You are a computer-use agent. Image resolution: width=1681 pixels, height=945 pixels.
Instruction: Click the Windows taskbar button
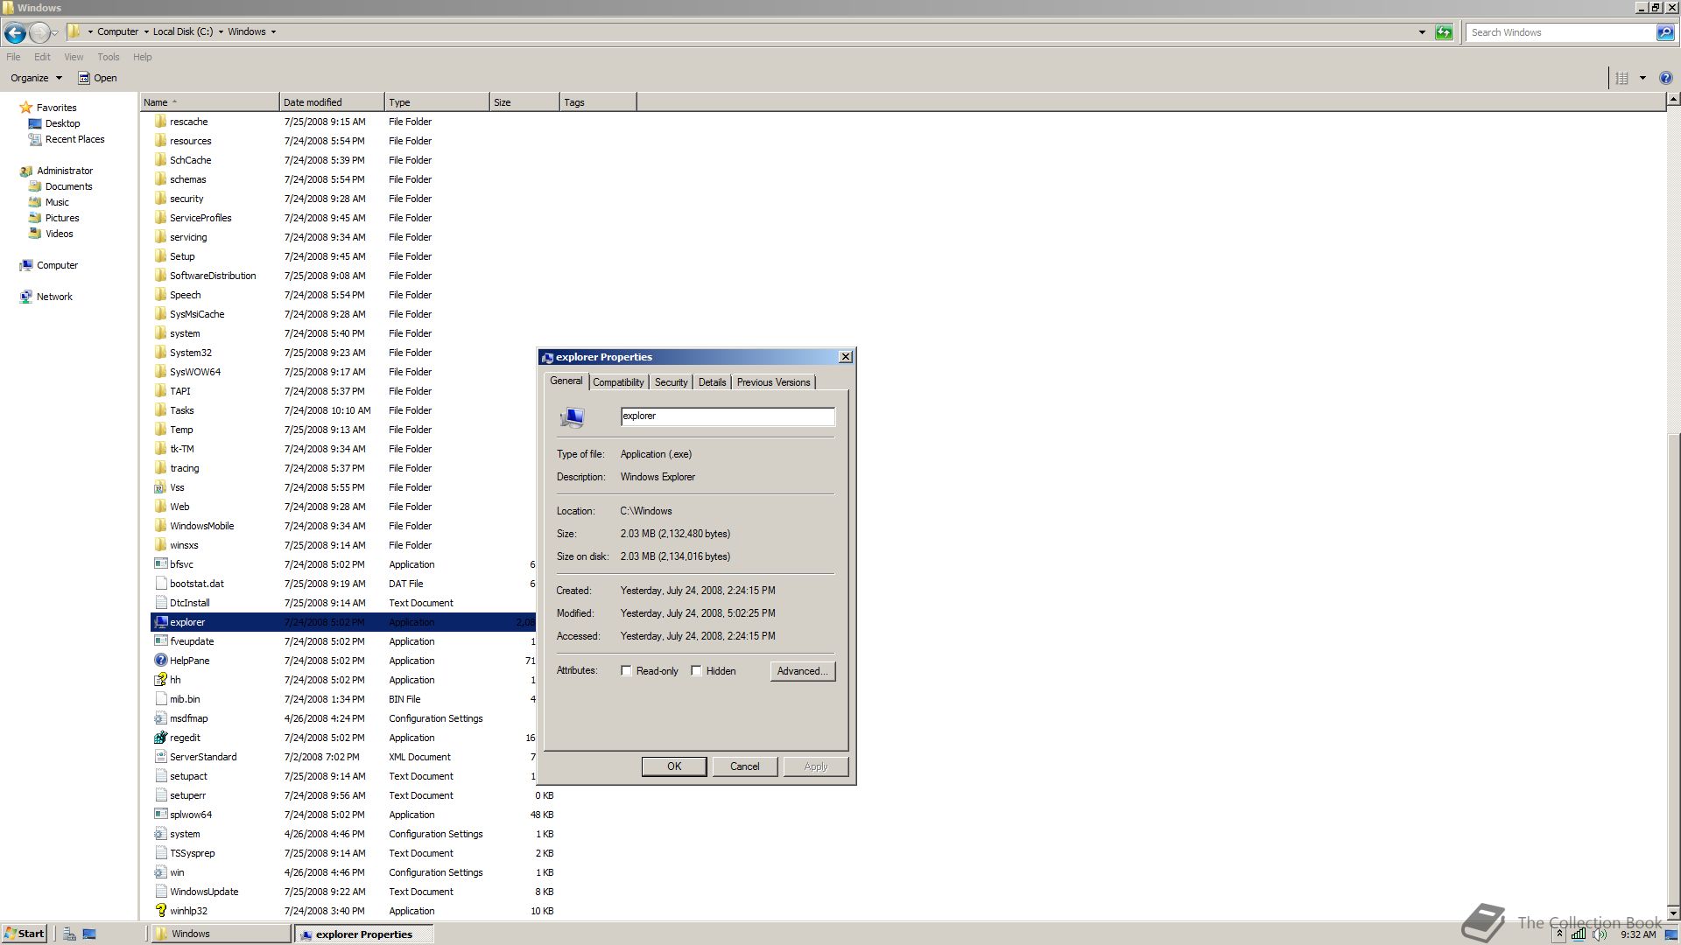click(x=219, y=934)
